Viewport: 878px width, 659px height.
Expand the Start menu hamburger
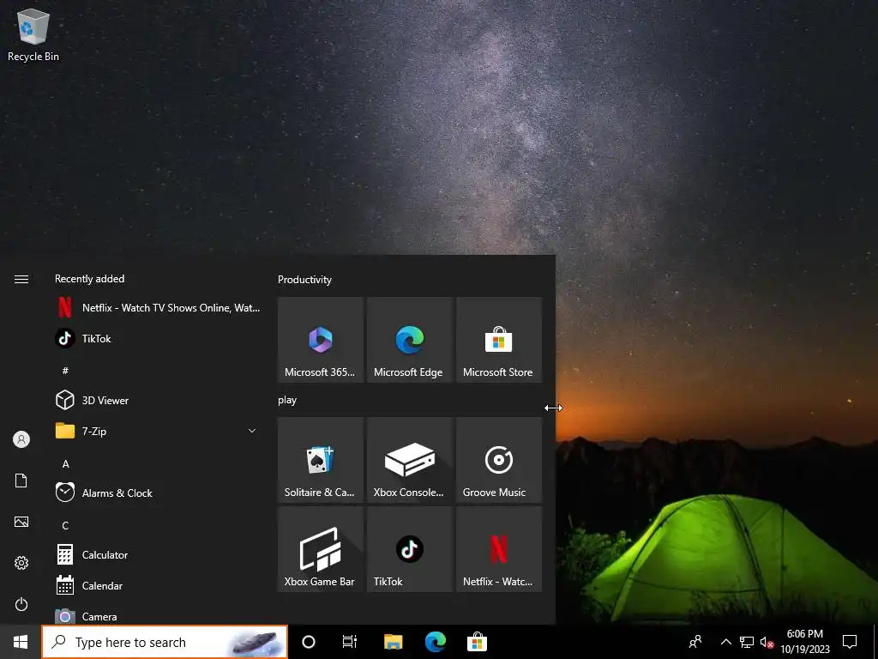[x=21, y=279]
